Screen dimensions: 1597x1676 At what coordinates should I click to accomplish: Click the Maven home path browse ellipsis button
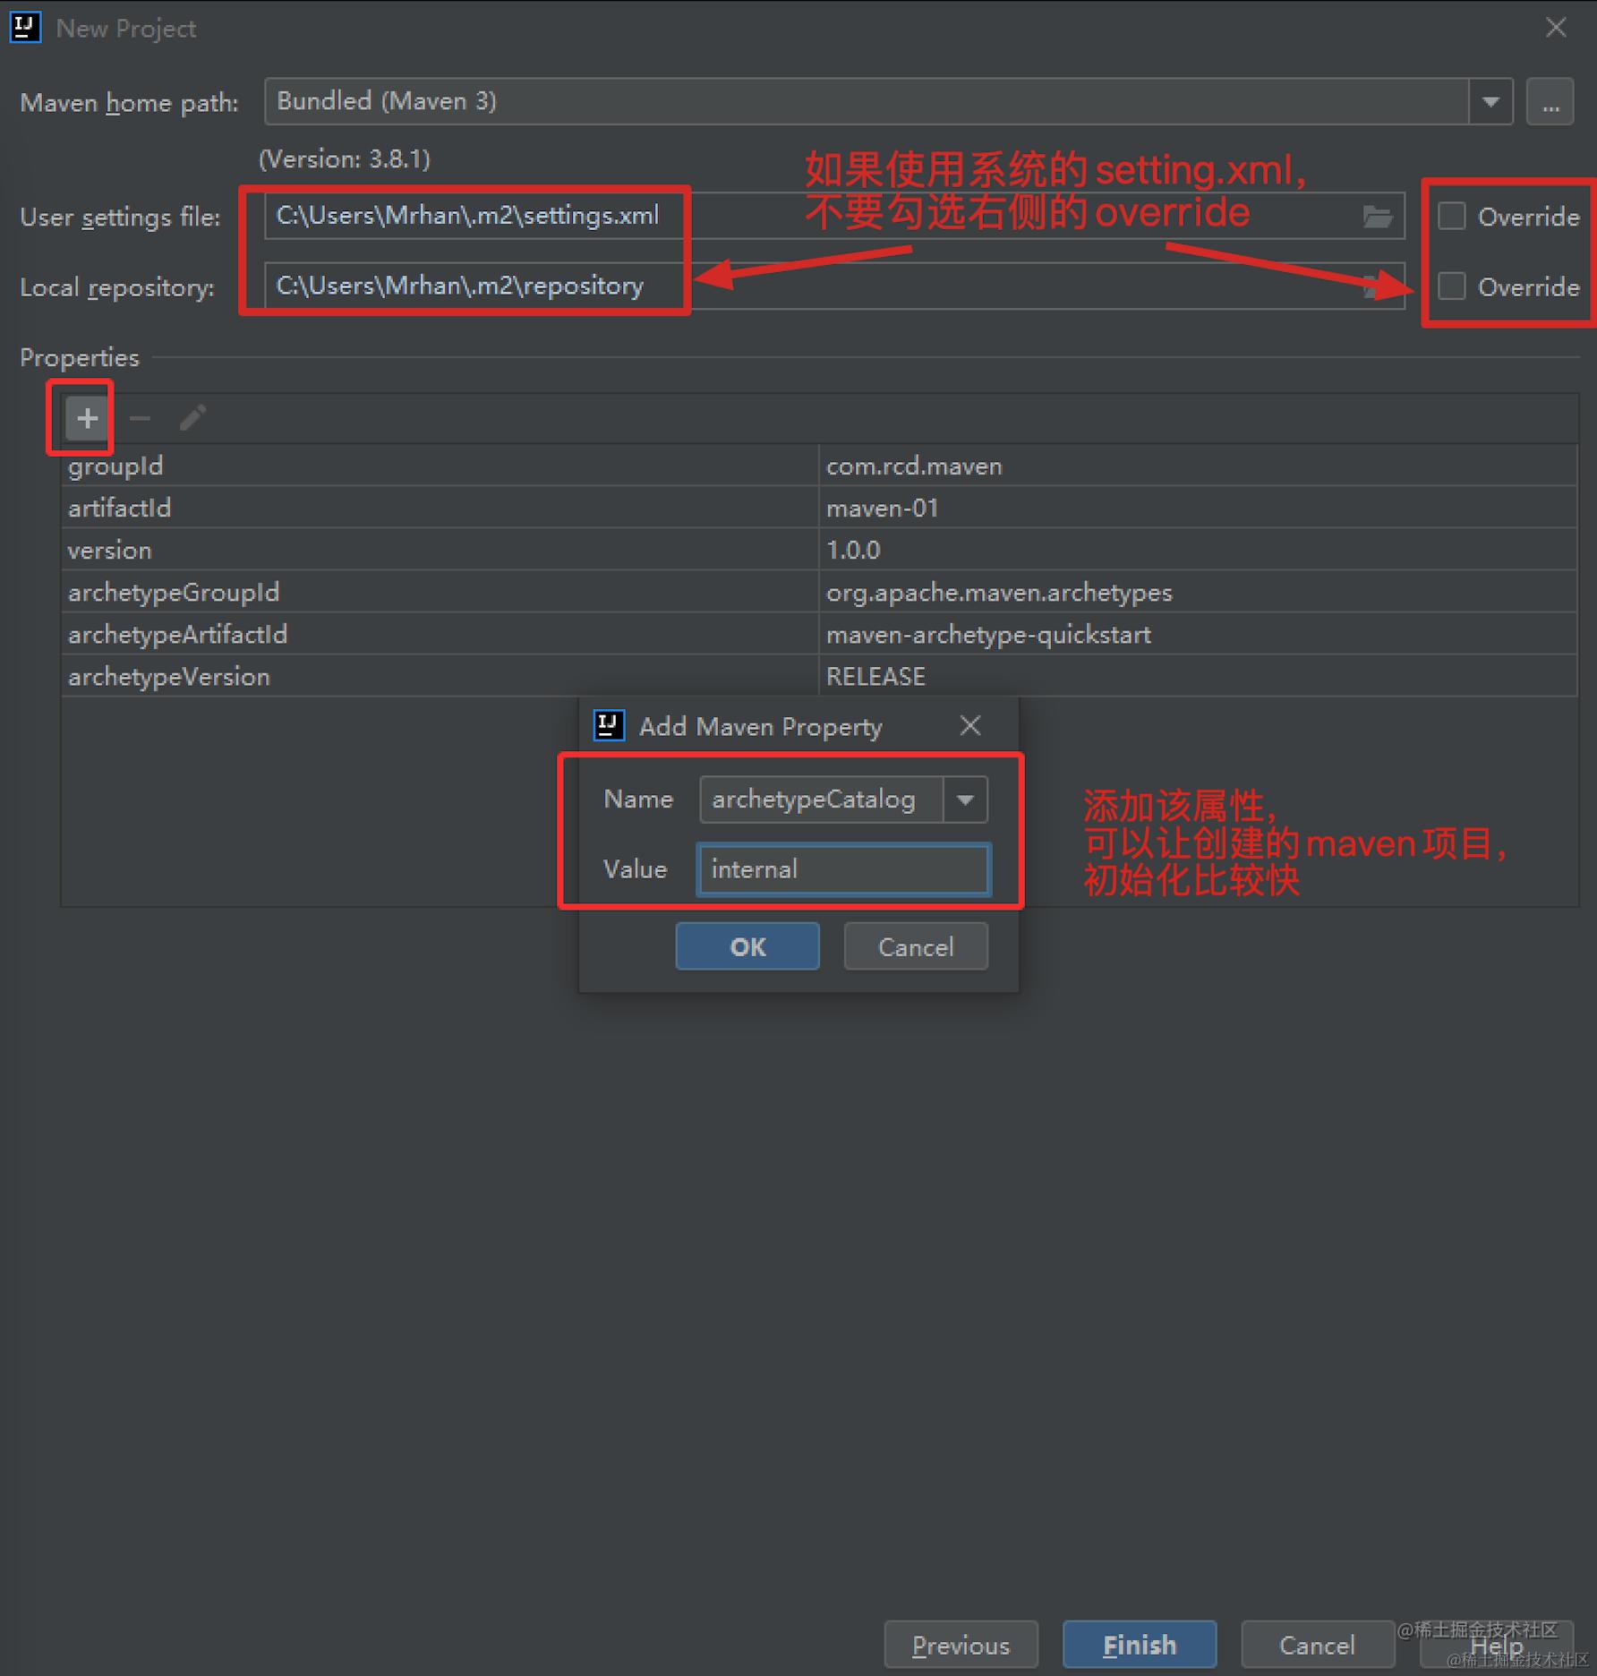[x=1550, y=101]
